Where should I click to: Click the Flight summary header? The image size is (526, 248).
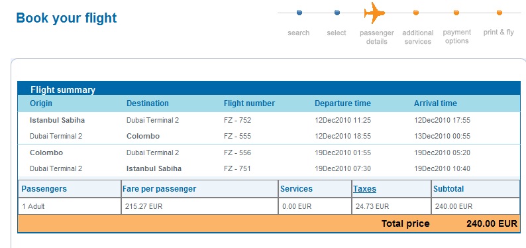[63, 90]
